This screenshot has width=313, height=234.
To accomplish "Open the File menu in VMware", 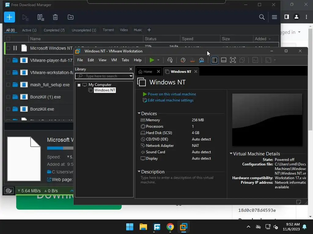I will [x=80, y=60].
